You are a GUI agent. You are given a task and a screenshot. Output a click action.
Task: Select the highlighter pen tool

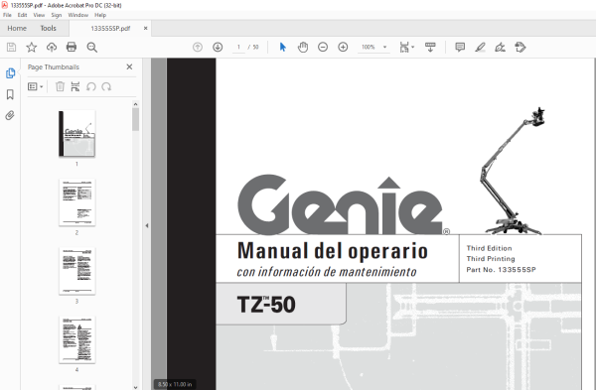click(480, 47)
